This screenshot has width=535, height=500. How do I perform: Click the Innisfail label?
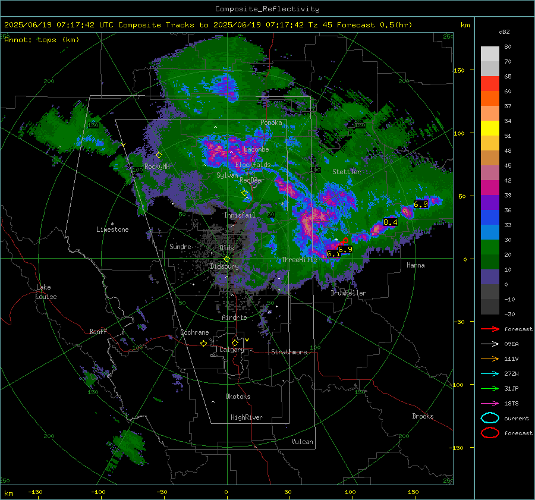coord(240,215)
